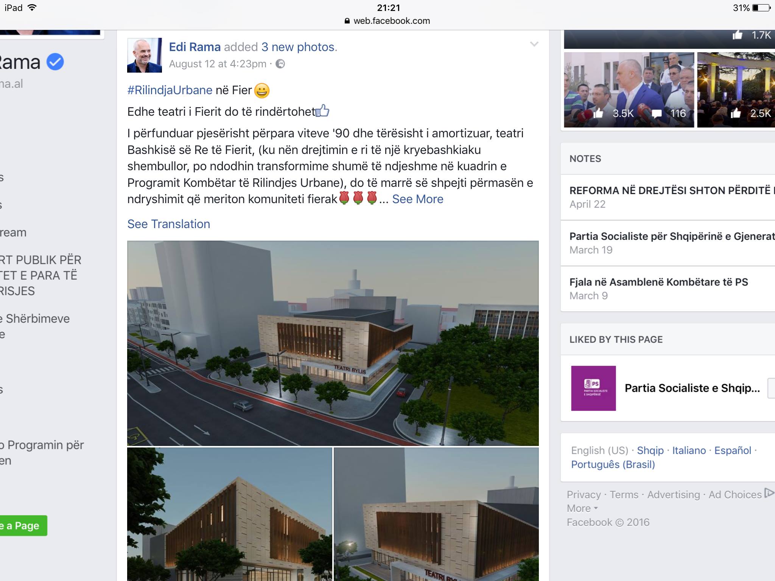Switch language to Italiano
775x581 pixels.
point(689,450)
